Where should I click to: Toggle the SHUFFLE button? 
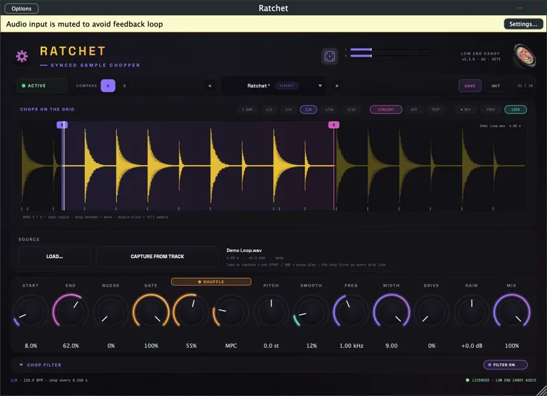tap(211, 281)
